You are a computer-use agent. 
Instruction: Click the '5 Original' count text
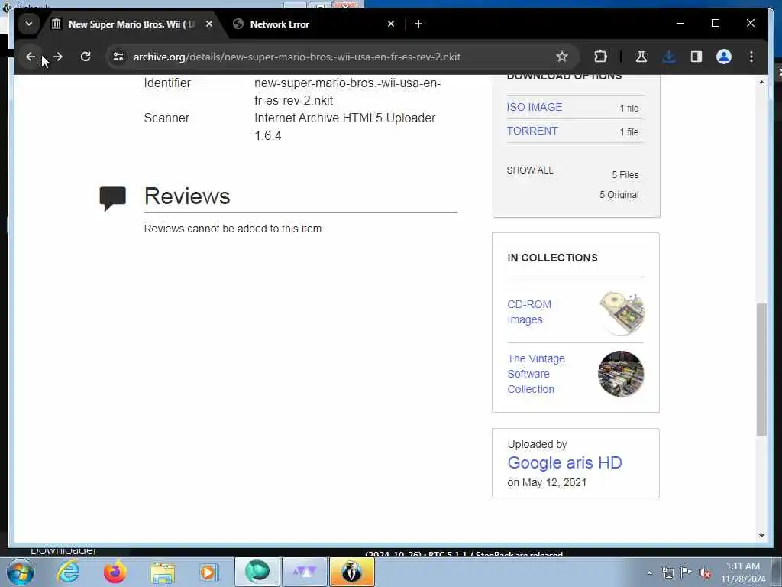click(619, 195)
